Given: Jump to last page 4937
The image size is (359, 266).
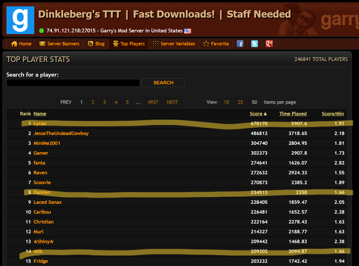Looking at the screenshot, I should (x=153, y=102).
